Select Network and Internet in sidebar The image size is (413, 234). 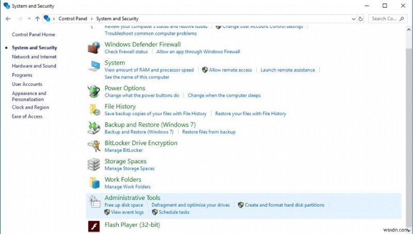coord(34,57)
